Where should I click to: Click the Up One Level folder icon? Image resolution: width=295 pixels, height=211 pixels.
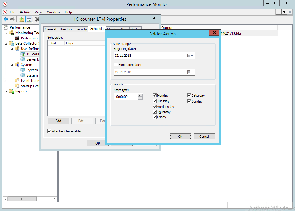[22, 20]
